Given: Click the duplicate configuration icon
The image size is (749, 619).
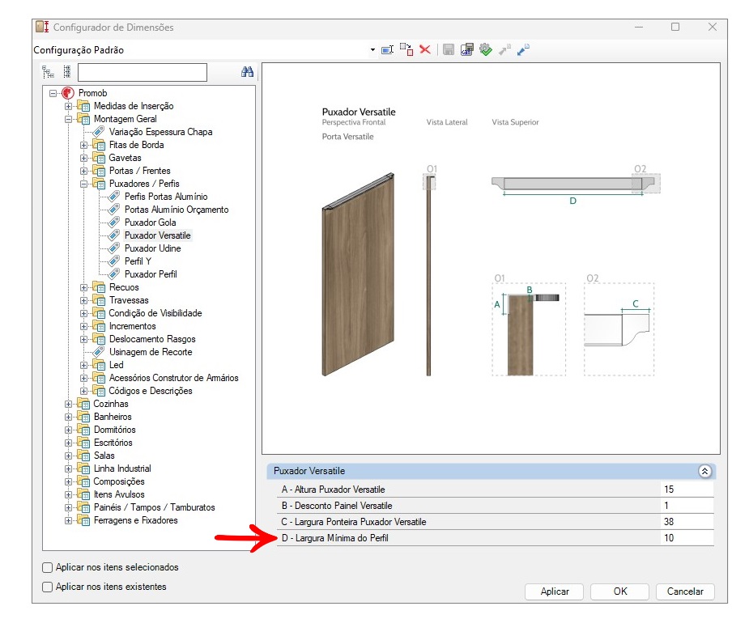Looking at the screenshot, I should click(406, 49).
